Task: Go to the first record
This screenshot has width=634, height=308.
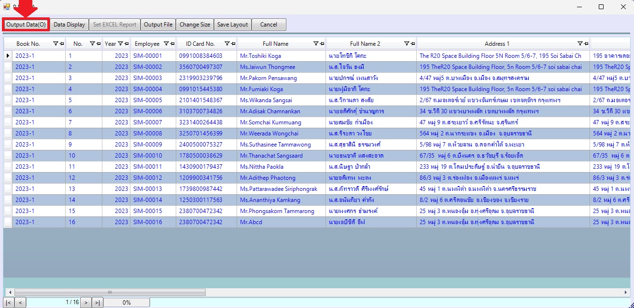Action: 9,303
